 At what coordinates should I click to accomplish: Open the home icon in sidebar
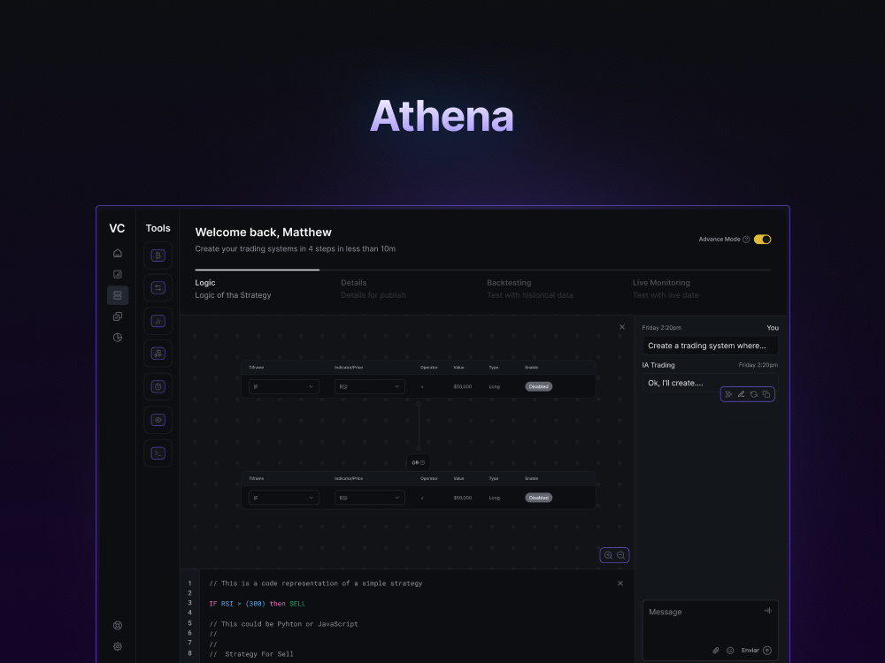click(x=118, y=253)
